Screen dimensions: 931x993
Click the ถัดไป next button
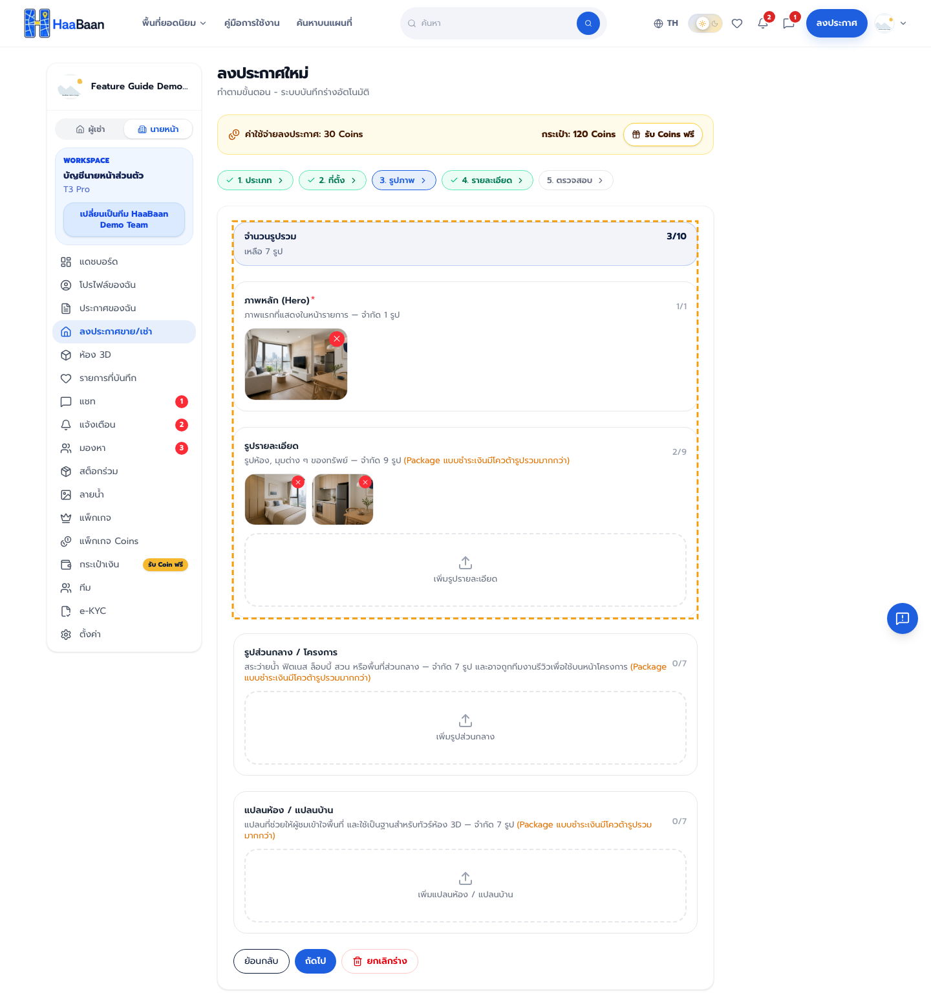316,961
